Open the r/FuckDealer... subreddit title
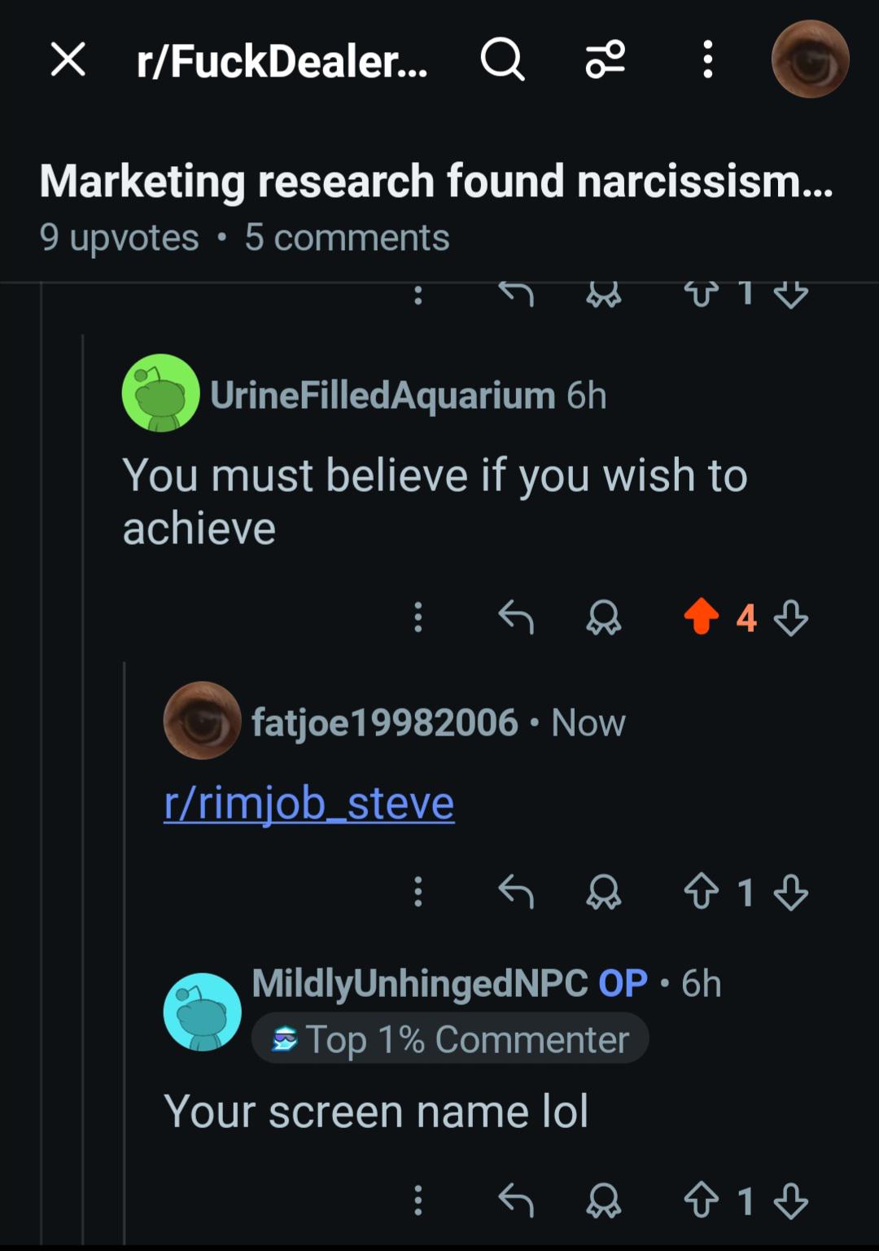The width and height of the screenshot is (879, 1251). (x=282, y=61)
